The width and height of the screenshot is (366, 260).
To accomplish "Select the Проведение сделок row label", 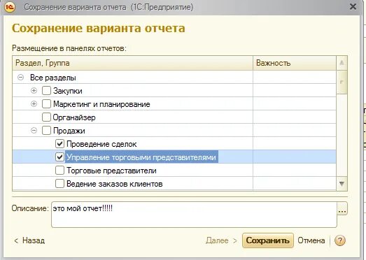I will (x=101, y=144).
